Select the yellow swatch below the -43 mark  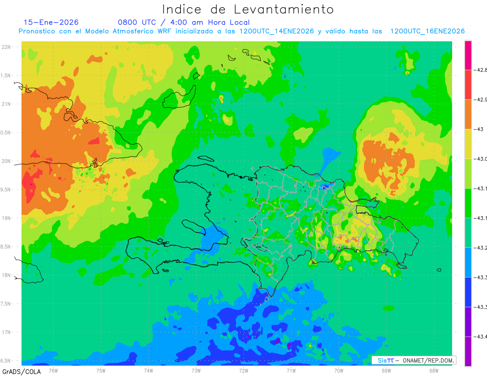click(468, 144)
